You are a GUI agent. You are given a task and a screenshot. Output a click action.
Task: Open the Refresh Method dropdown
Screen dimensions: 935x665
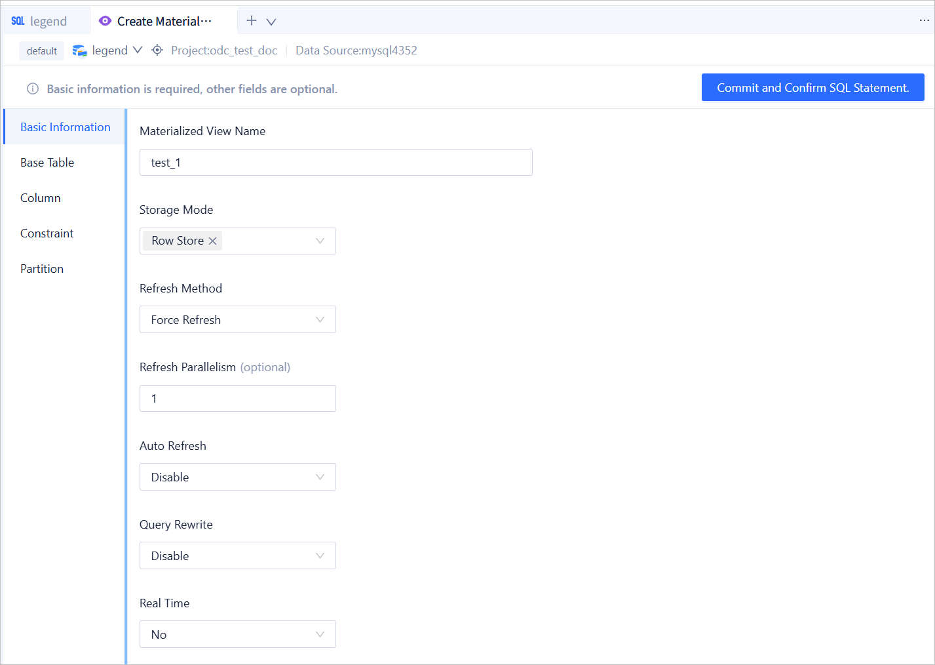[x=320, y=320]
